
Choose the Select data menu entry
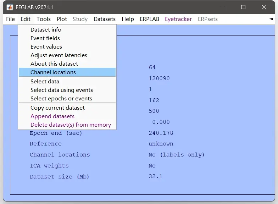[67, 82]
